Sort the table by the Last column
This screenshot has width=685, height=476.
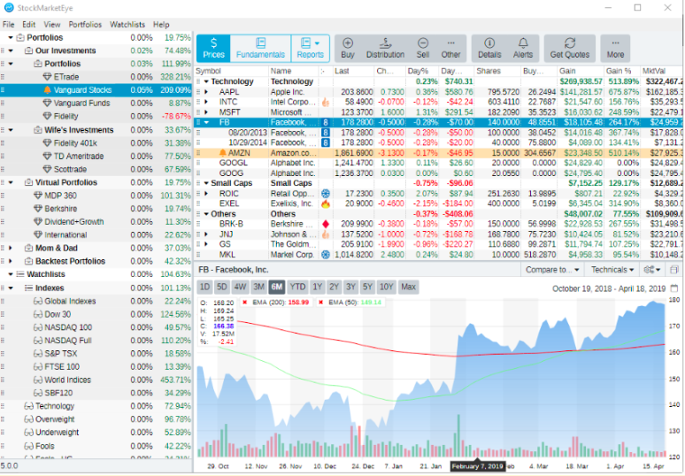[x=353, y=71]
